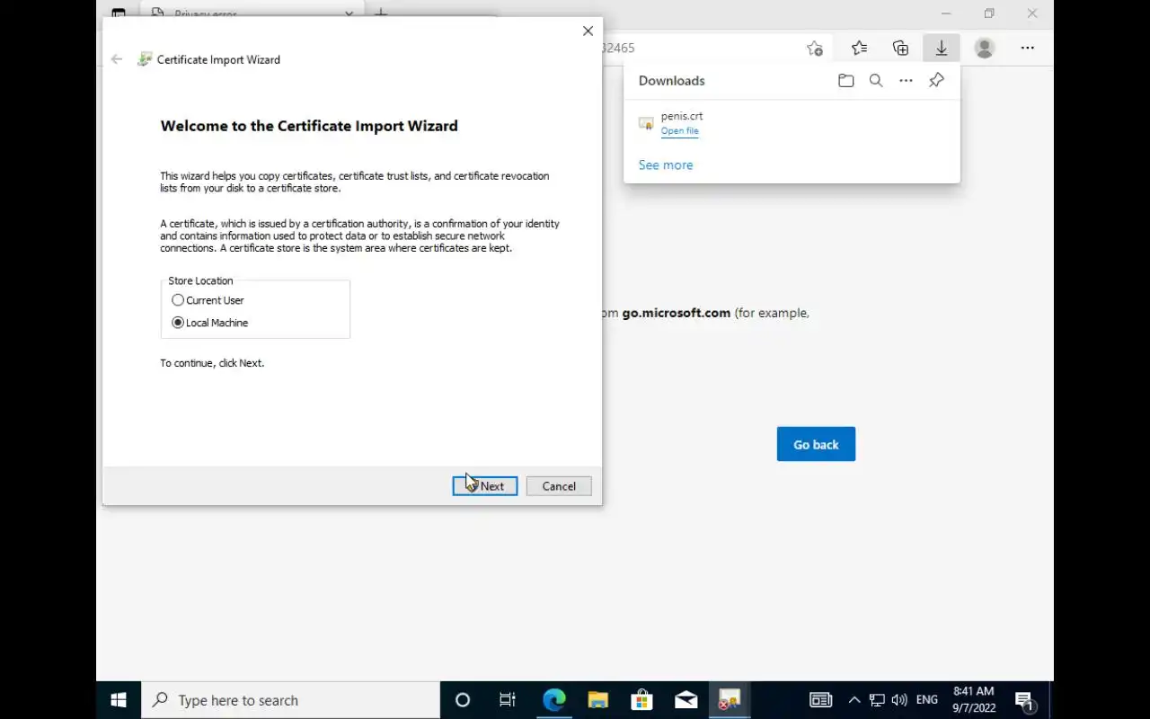Open a new tab in Edge
1150x719 pixels.
[381, 13]
